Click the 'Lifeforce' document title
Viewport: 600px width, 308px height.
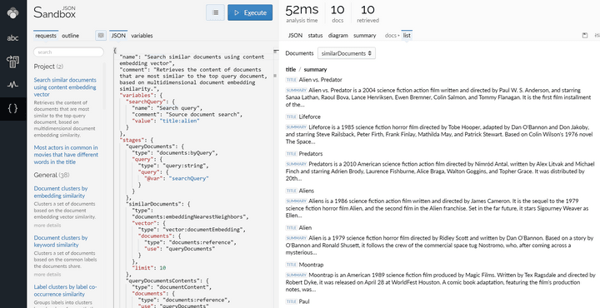click(x=309, y=117)
